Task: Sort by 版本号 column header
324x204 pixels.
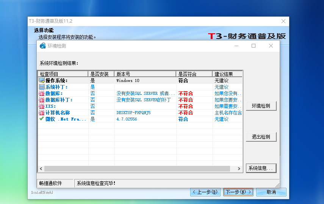Action: coord(145,74)
